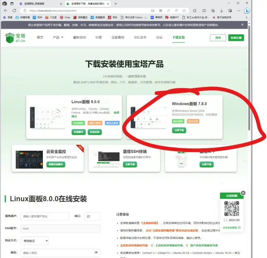The height and width of the screenshot is (258, 267).
Task: Focus the 端口 field showing 22
Action: point(92,216)
